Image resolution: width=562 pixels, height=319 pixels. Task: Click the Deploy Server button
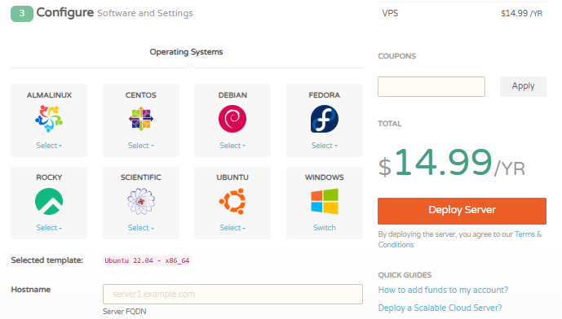pyautogui.click(x=462, y=211)
